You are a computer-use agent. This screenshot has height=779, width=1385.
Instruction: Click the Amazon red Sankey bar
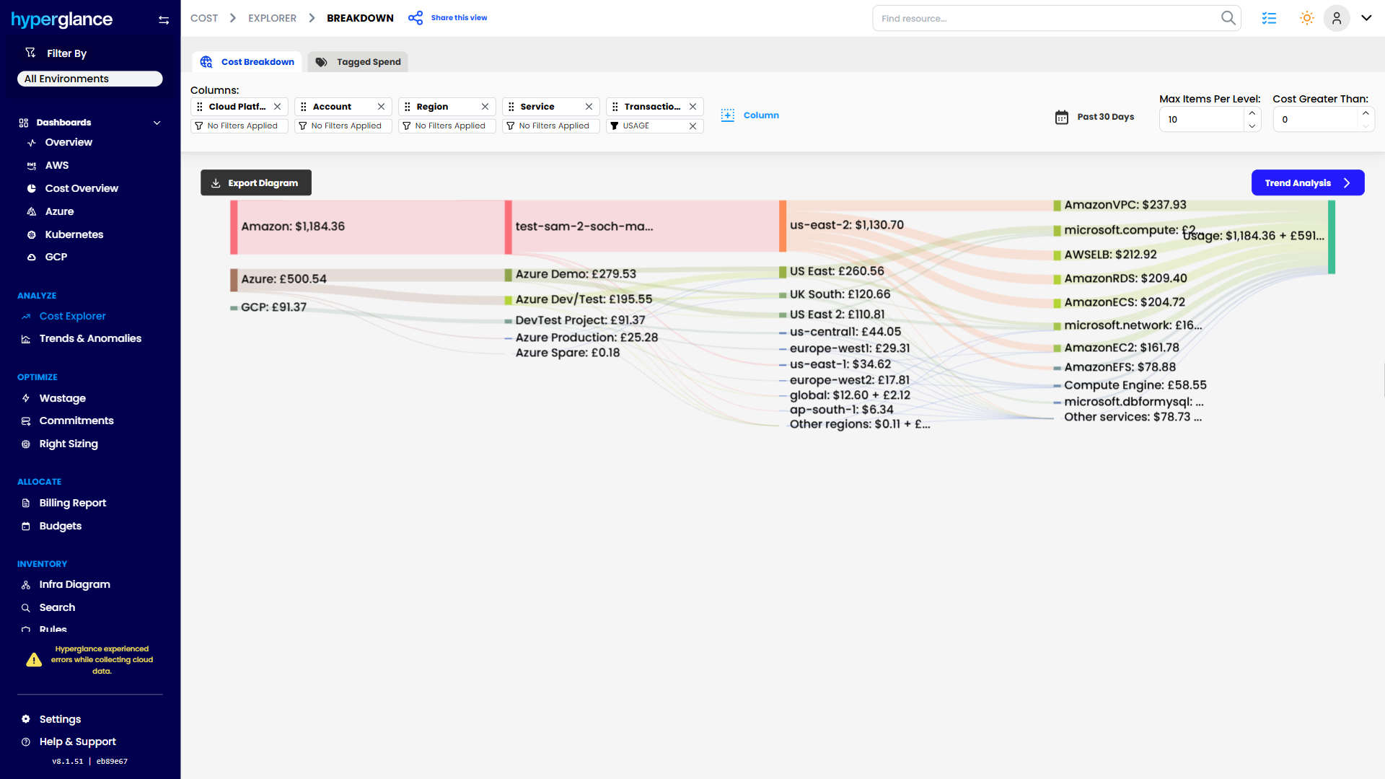tap(234, 227)
